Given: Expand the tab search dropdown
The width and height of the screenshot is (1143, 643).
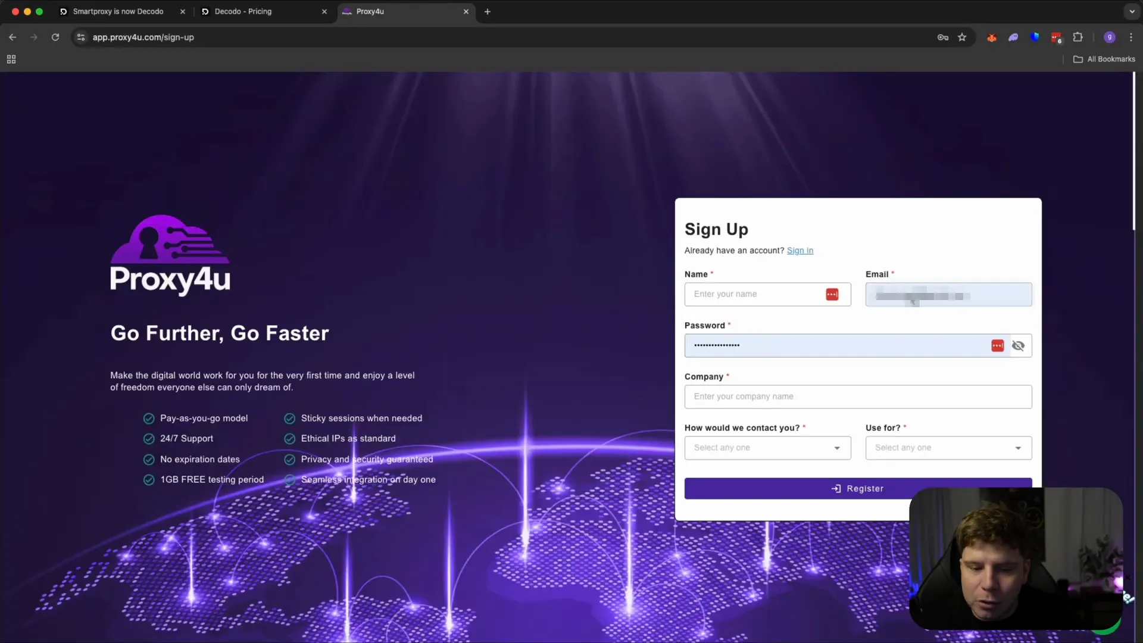Looking at the screenshot, I should (1132, 11).
